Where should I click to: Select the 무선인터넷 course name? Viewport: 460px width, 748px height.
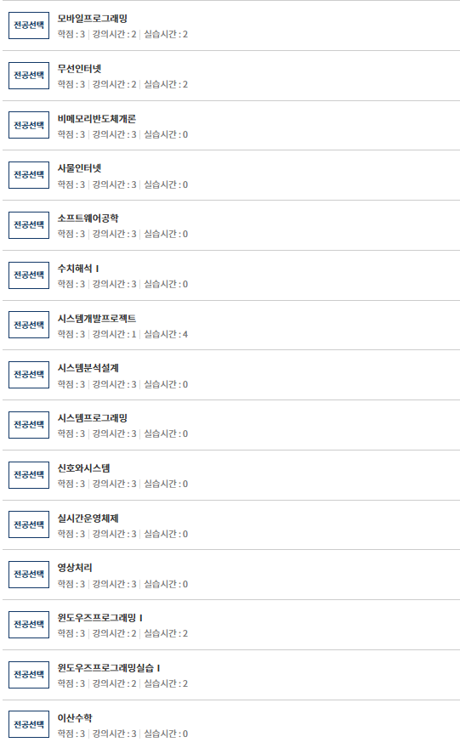[79, 69]
